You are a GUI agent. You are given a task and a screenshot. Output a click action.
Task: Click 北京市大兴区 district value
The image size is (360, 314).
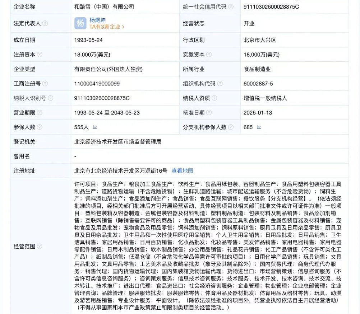(260, 40)
